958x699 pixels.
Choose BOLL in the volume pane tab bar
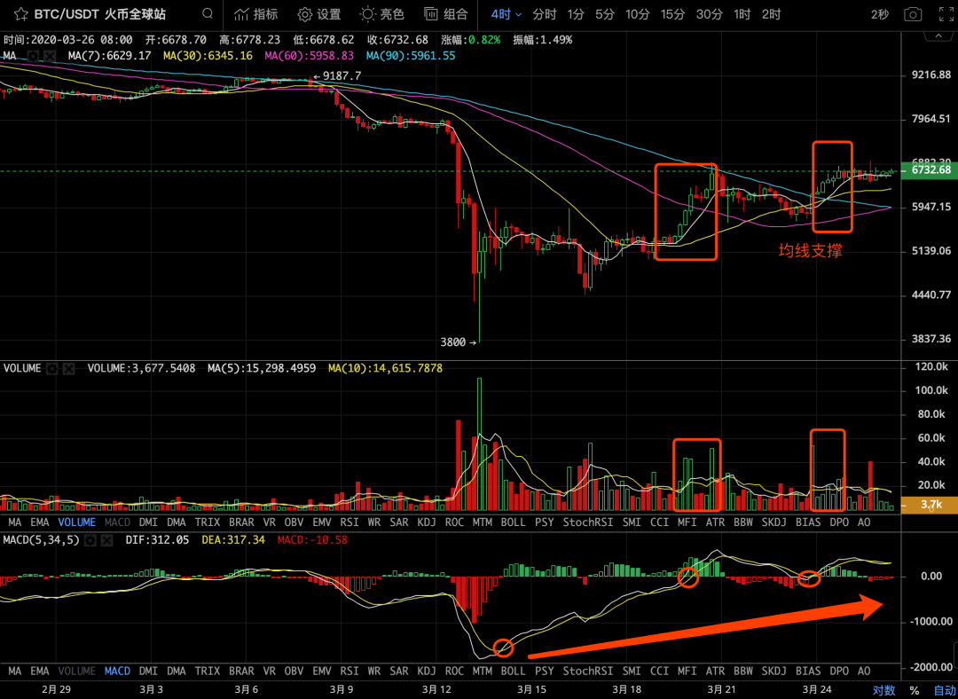click(513, 522)
